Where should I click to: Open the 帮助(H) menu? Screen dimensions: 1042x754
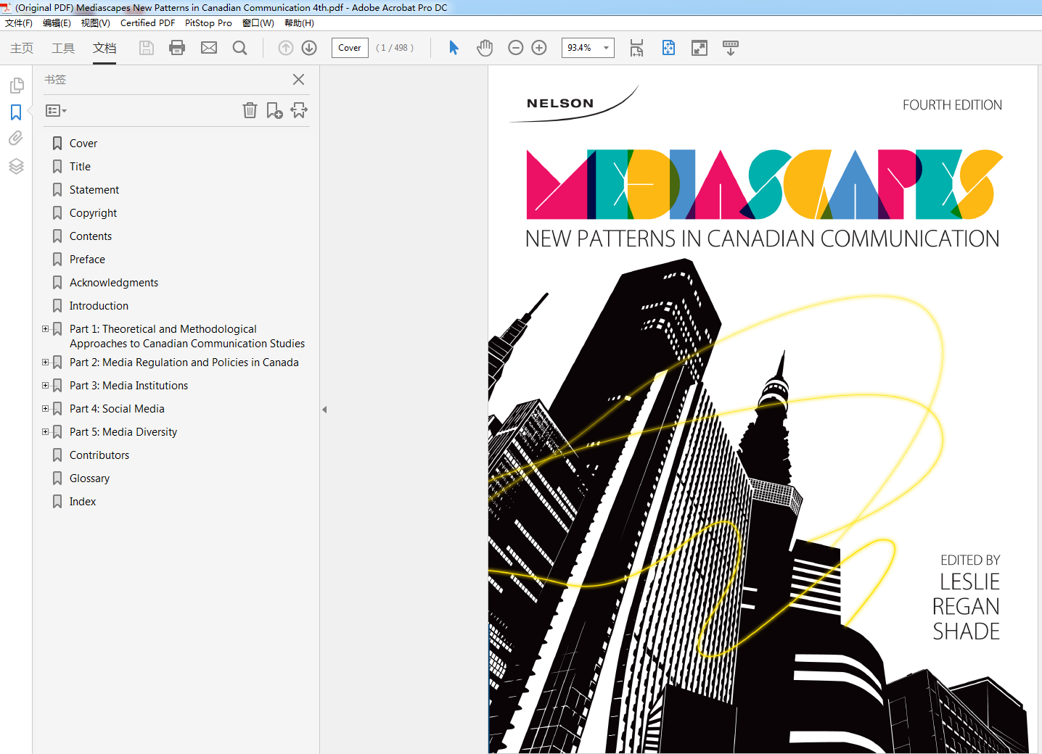pyautogui.click(x=299, y=23)
